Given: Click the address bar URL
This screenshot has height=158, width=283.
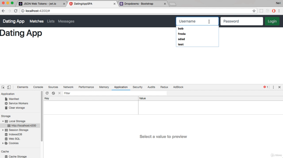Looking at the screenshot, I should 38,11.
